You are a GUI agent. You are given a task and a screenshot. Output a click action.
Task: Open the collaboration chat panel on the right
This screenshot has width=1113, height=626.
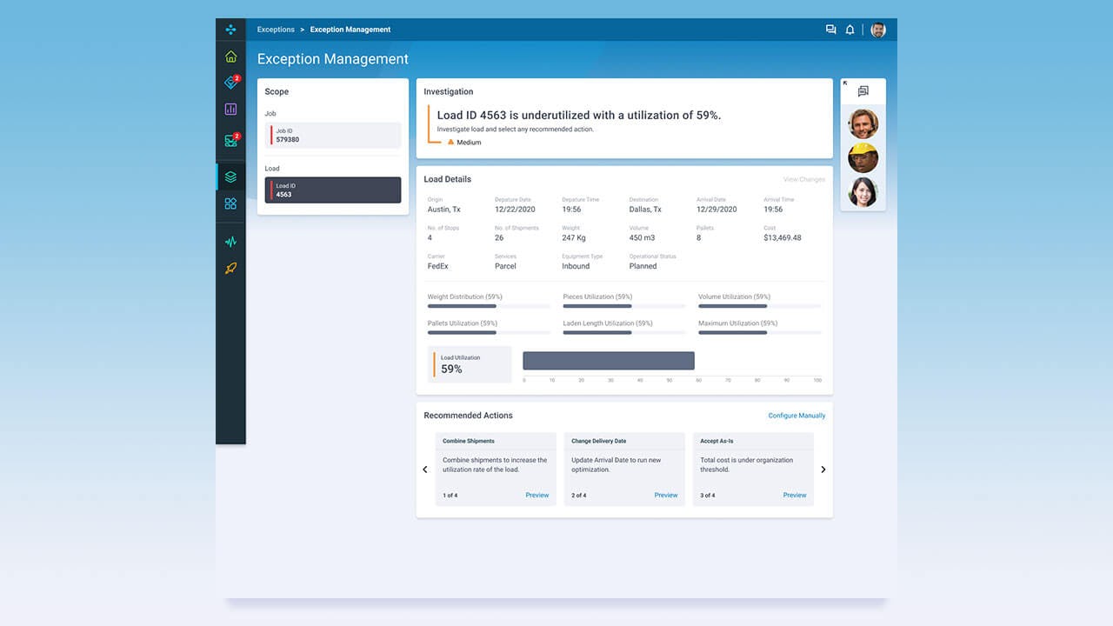(863, 90)
